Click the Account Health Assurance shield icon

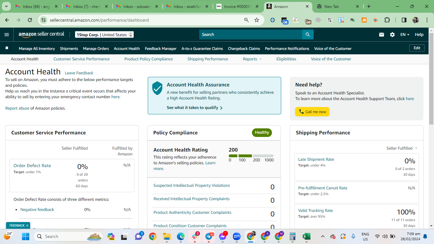pos(157,88)
